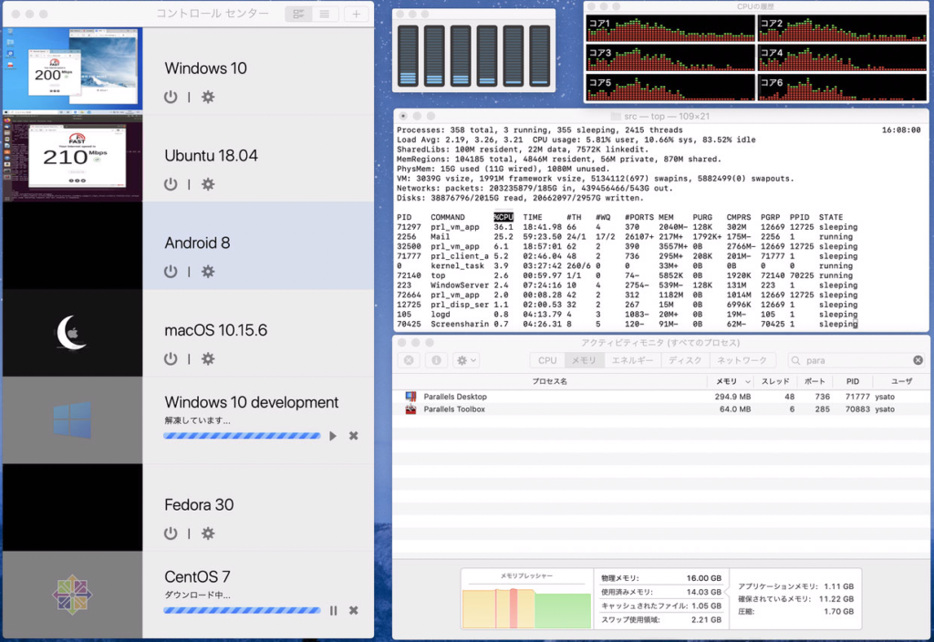Pause the CentOS 7 download
The width and height of the screenshot is (934, 642).
coord(333,610)
